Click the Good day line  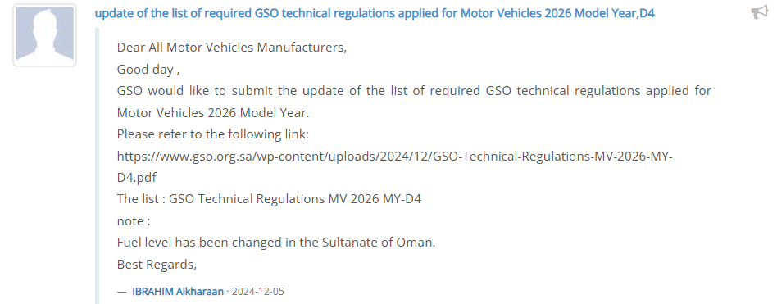coord(148,70)
